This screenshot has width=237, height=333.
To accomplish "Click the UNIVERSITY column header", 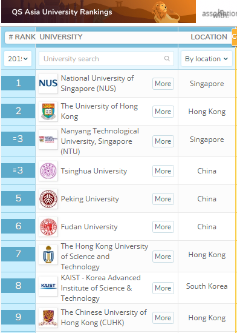I will 61,37.
